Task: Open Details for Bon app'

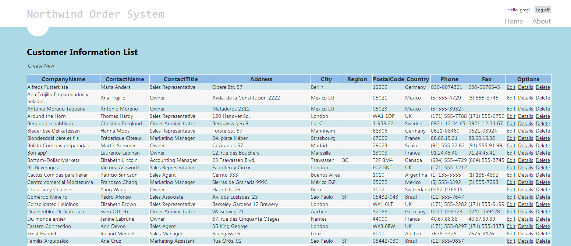Action: pos(525,153)
